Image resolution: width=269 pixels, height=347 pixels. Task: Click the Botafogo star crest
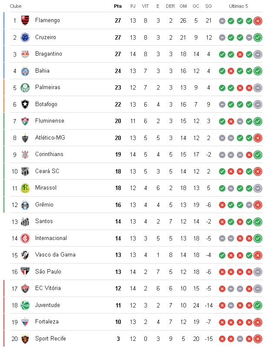[x=25, y=104]
